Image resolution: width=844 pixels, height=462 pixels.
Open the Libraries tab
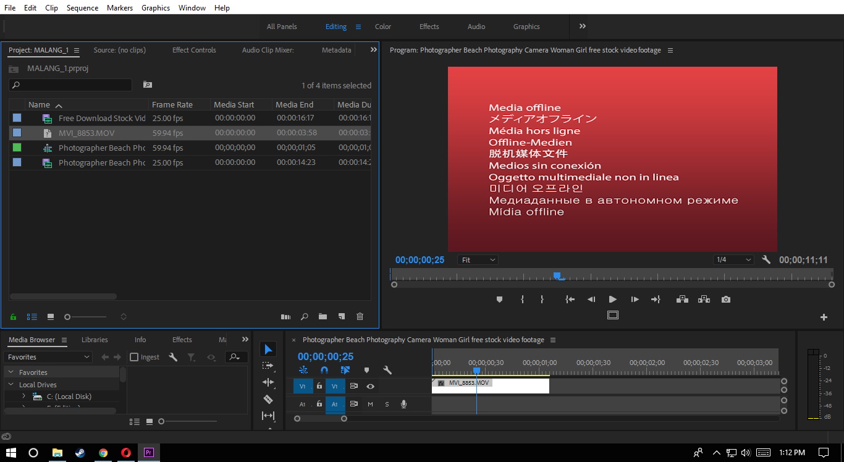pos(95,340)
